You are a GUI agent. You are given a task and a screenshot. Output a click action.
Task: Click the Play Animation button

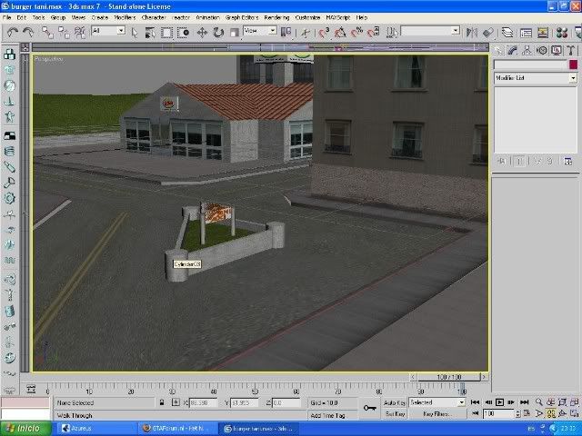coord(499,401)
